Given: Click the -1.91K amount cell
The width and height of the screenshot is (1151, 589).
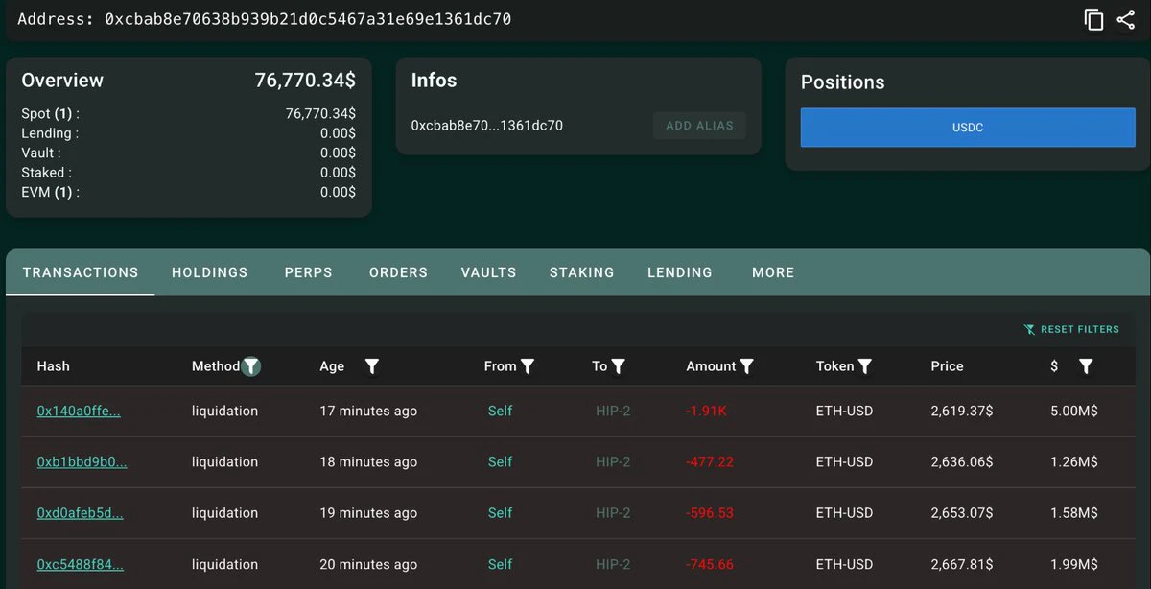Looking at the screenshot, I should [x=707, y=411].
